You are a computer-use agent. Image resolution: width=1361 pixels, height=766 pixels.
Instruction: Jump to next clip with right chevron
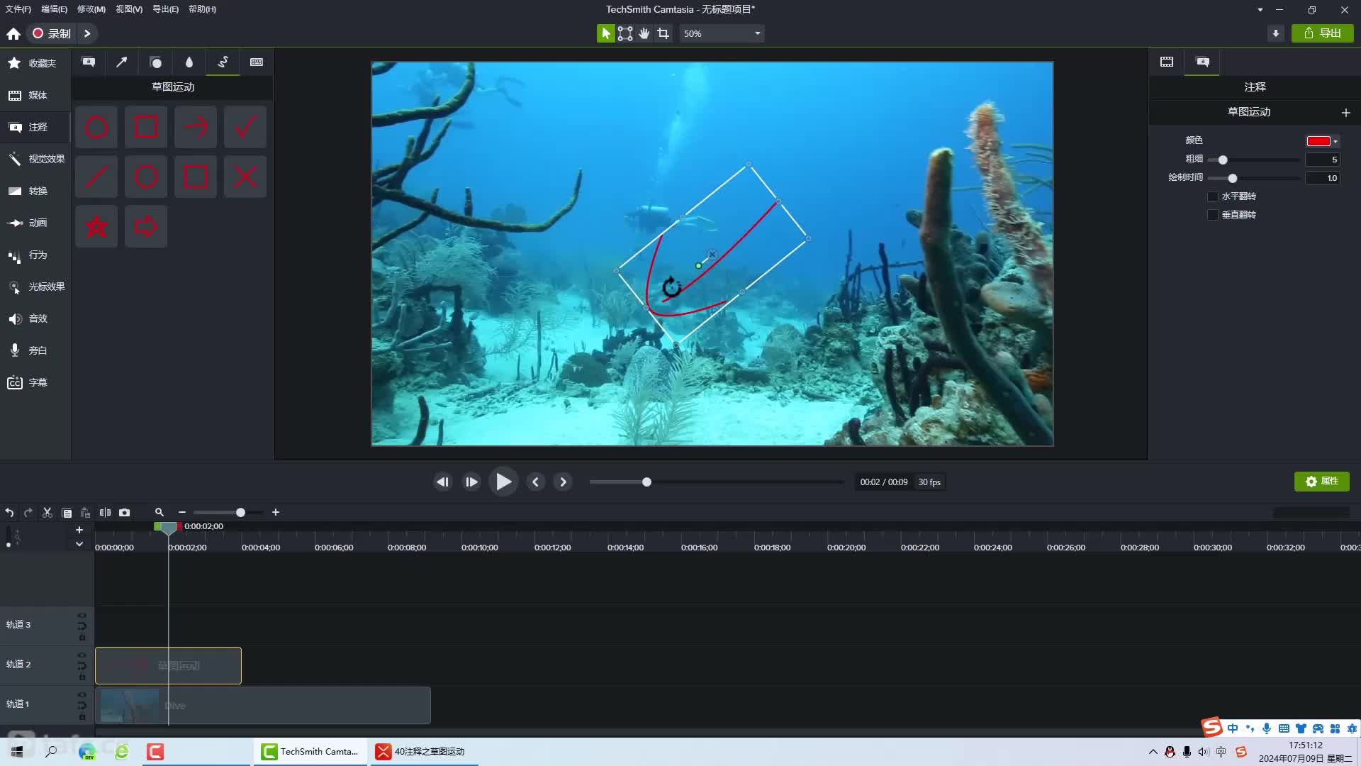point(563,482)
